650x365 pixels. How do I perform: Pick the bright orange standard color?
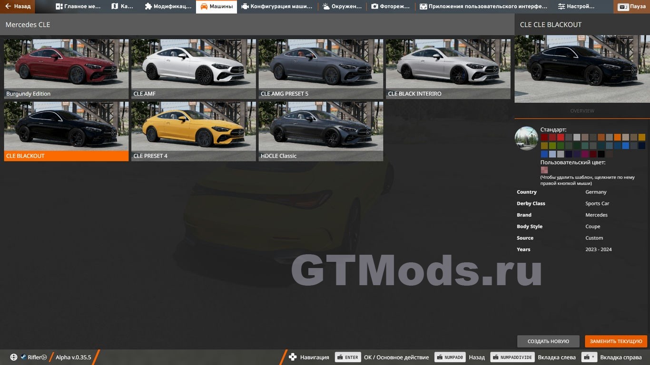point(617,137)
